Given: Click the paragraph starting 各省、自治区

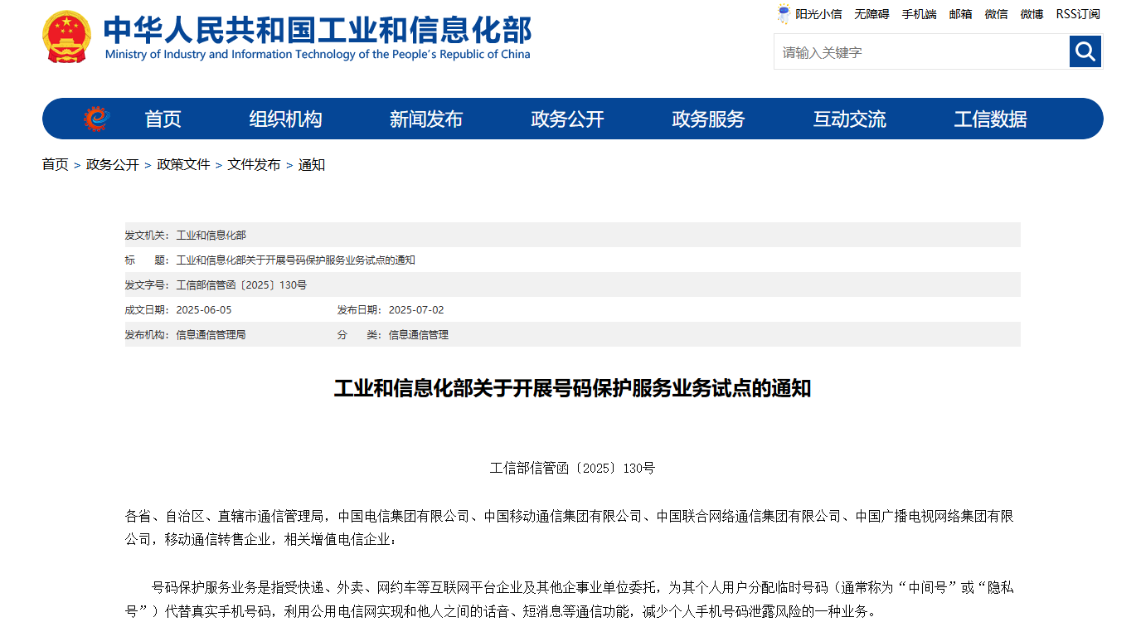Looking at the screenshot, I should point(570,528).
